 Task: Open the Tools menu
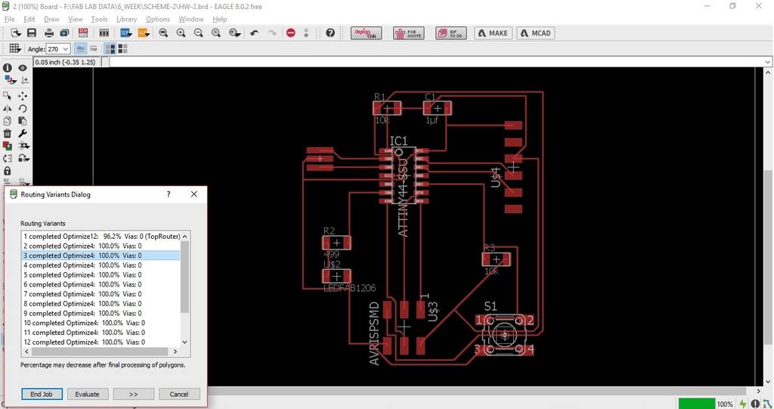(99, 19)
